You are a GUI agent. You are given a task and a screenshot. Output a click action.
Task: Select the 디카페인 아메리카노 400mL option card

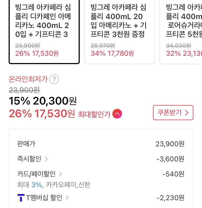point(44,32)
